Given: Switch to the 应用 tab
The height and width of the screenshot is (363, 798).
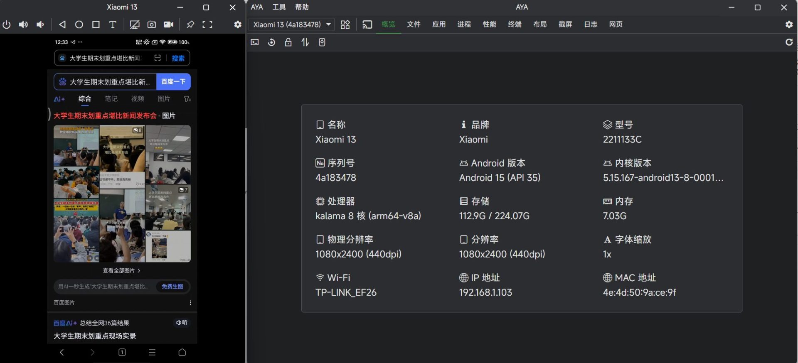Looking at the screenshot, I should 439,24.
